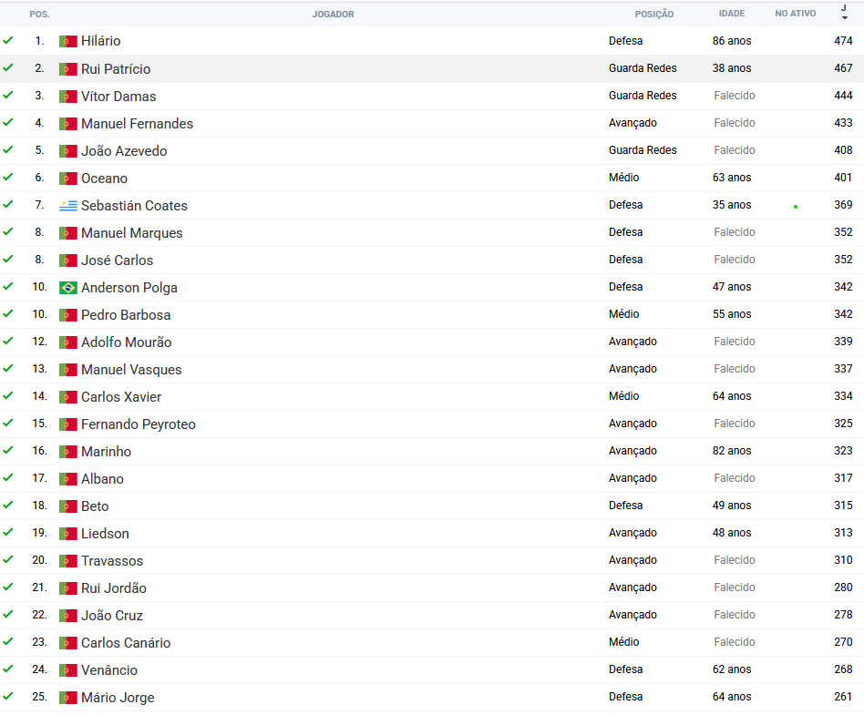
Task: Click the green checkmark in Mário Jorge's row
Action: click(8, 697)
